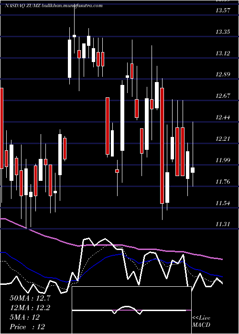Image resolution: width=239 pixels, height=334 pixels.
Task: Click the 13.35 price axis label
Action: [x=223, y=32]
